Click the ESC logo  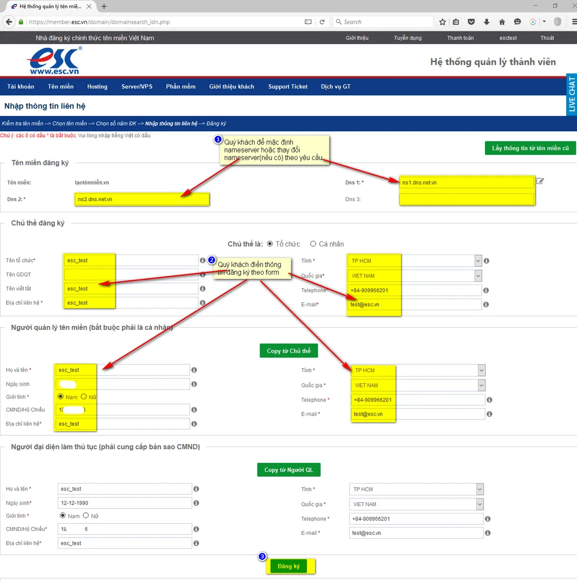(x=55, y=61)
